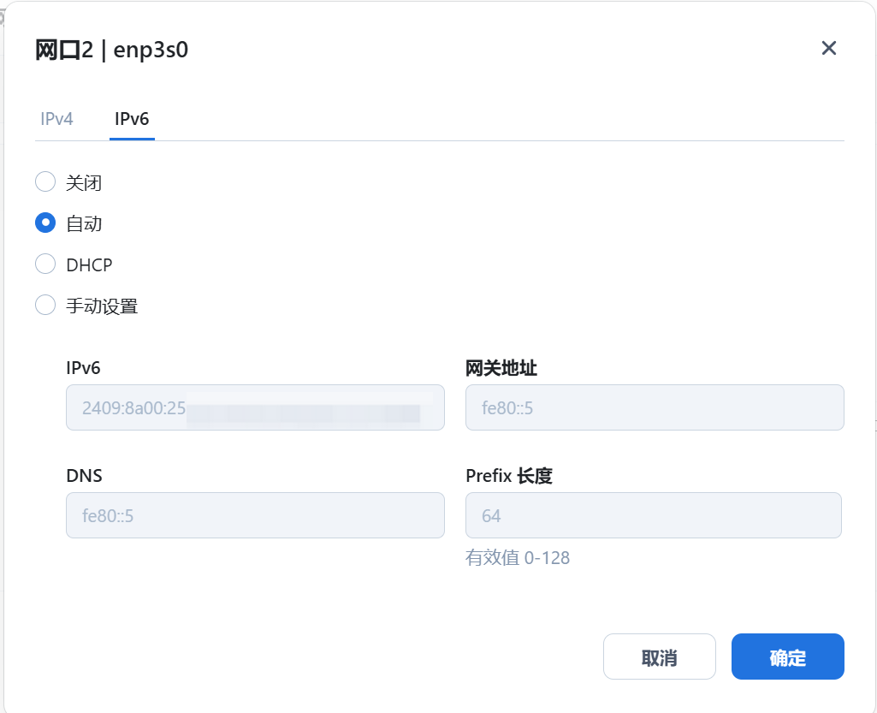877x713 pixels.
Task: Select the 自动 radio button circle
Action: (45, 223)
